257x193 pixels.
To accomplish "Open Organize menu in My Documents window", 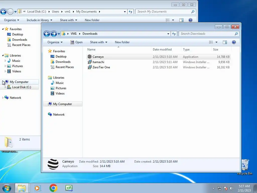I will tap(12, 20).
